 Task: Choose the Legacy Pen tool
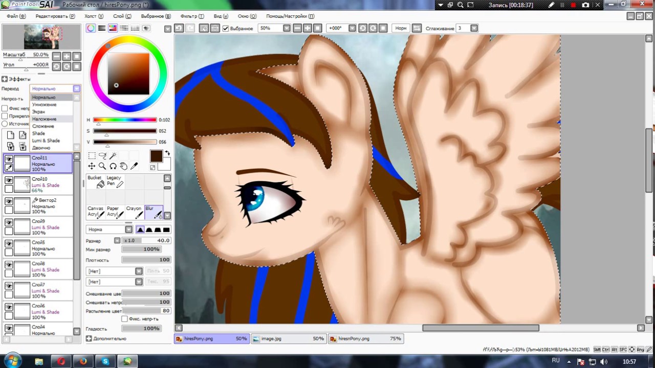point(115,181)
